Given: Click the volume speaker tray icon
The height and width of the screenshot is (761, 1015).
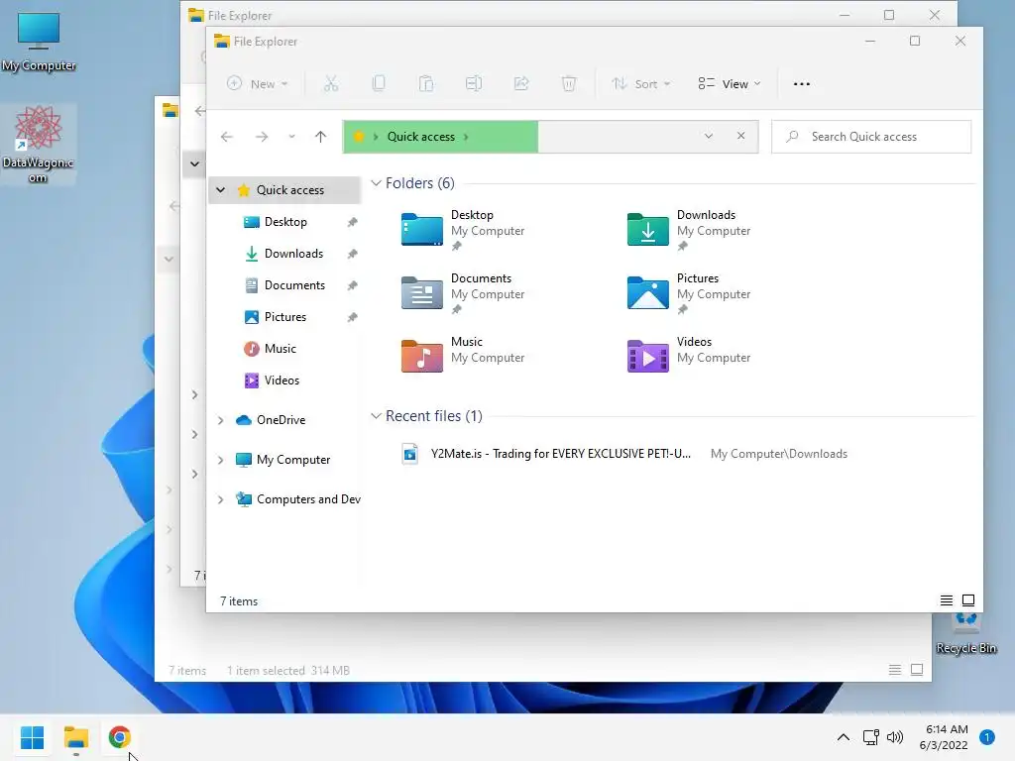Looking at the screenshot, I should pos(895,737).
